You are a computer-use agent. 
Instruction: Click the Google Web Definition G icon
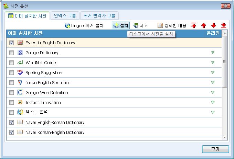click(x=20, y=92)
